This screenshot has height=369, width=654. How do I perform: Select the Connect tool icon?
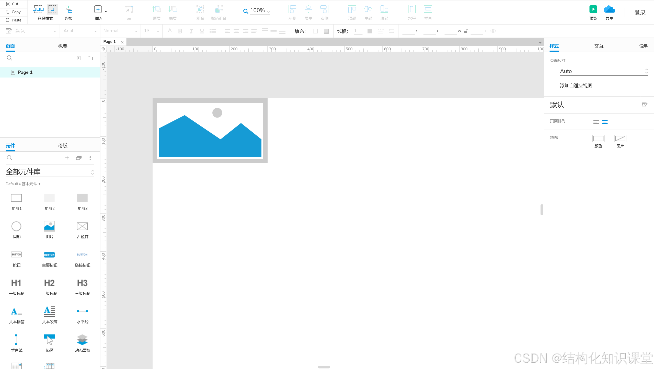click(68, 9)
